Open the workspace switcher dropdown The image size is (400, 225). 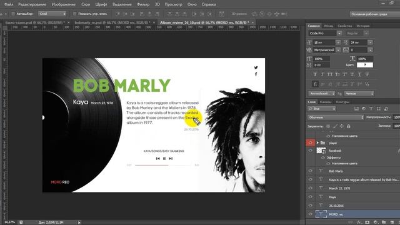pyautogui.click(x=375, y=14)
